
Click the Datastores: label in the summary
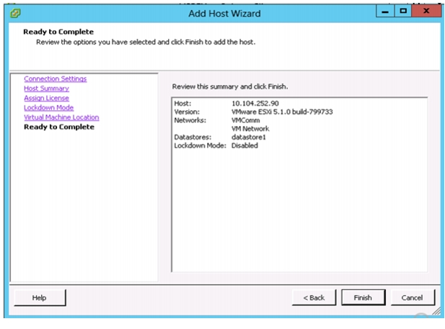[193, 138]
